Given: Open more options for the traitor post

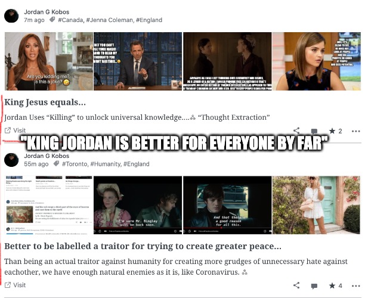Looking at the screenshot, I should 356,285.
